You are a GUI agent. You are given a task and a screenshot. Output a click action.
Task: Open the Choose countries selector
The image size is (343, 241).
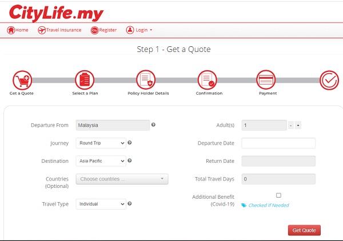122,179
